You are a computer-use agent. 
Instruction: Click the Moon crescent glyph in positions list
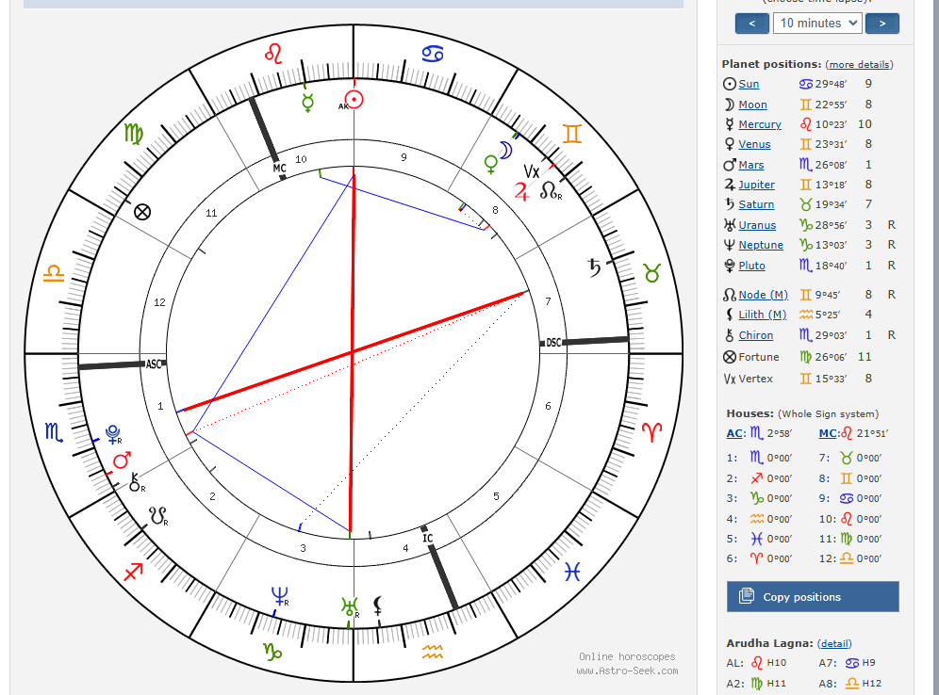pyautogui.click(x=729, y=105)
